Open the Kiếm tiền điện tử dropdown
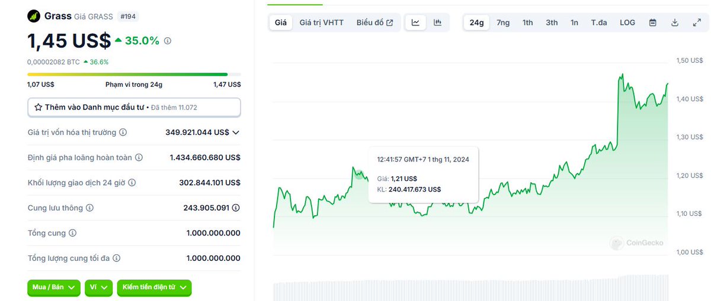The width and height of the screenshot is (711, 301). click(x=154, y=287)
